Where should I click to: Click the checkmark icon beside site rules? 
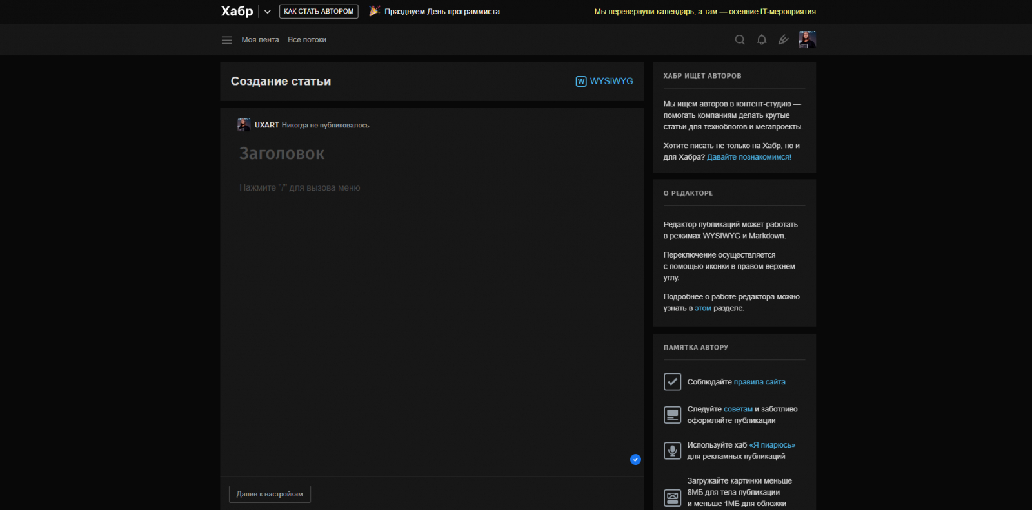(x=672, y=382)
